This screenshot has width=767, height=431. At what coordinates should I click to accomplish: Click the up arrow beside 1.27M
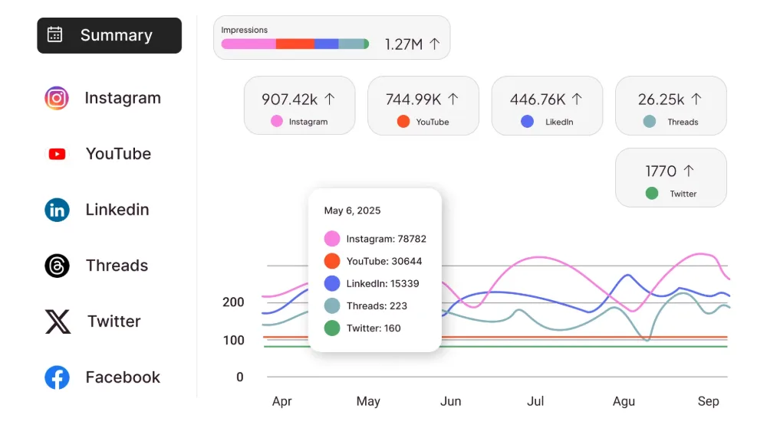434,44
